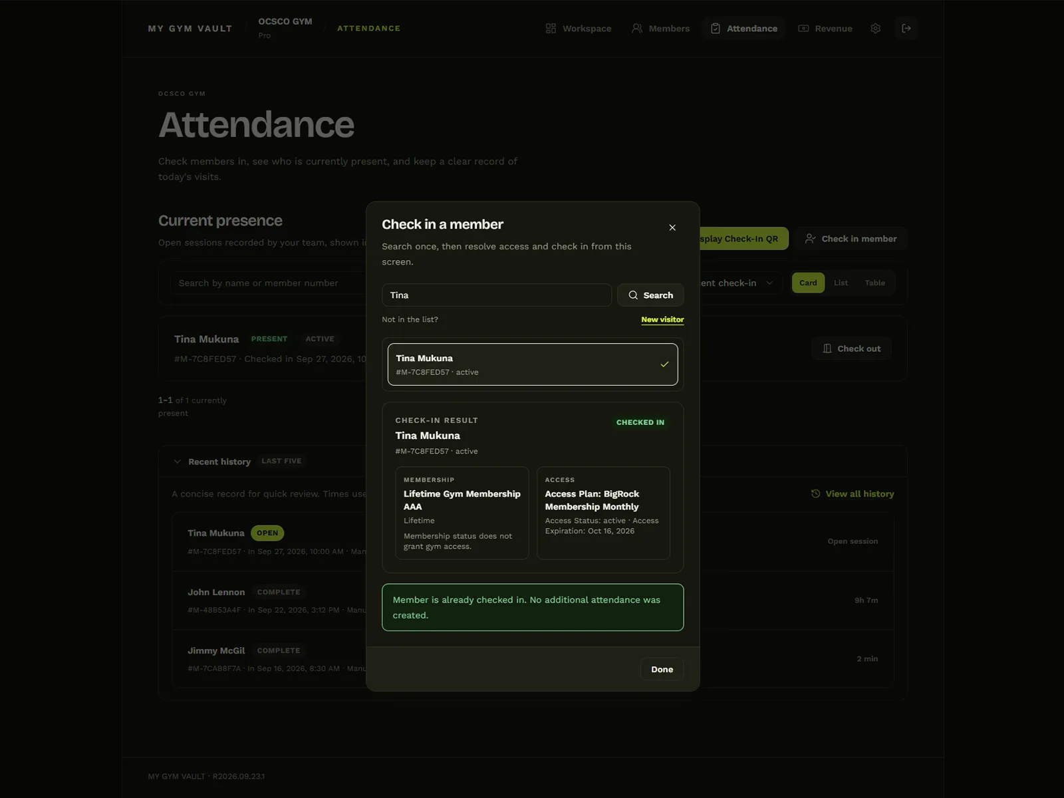Screen dimensions: 1064x798
Task: Click the ACTIVE badge beside Tina Mukuna
Action: (320, 339)
